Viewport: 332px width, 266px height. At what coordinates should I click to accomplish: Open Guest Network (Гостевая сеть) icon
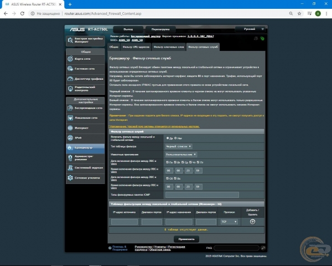(x=70, y=69)
